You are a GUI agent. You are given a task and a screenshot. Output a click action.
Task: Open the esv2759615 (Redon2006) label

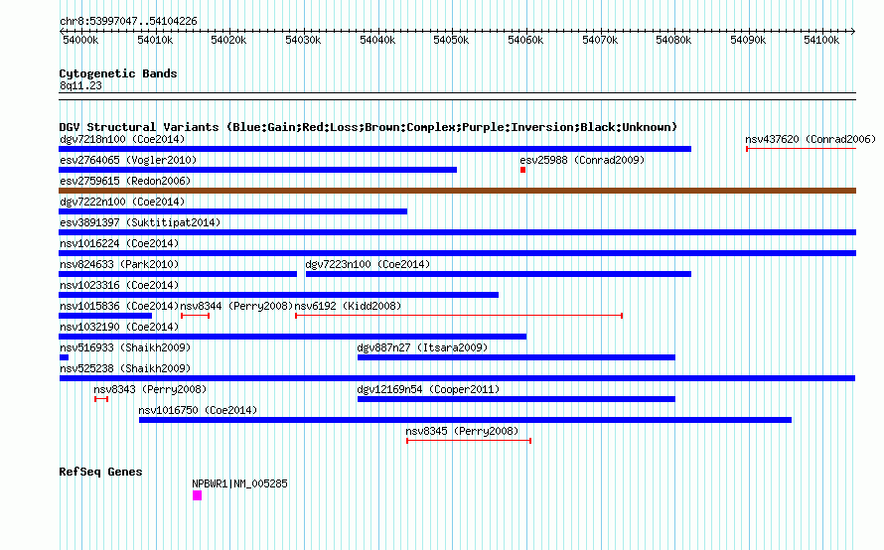(125, 181)
